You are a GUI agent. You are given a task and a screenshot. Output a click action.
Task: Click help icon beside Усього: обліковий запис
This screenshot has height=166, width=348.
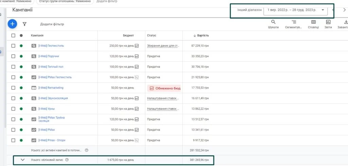tap(67, 160)
